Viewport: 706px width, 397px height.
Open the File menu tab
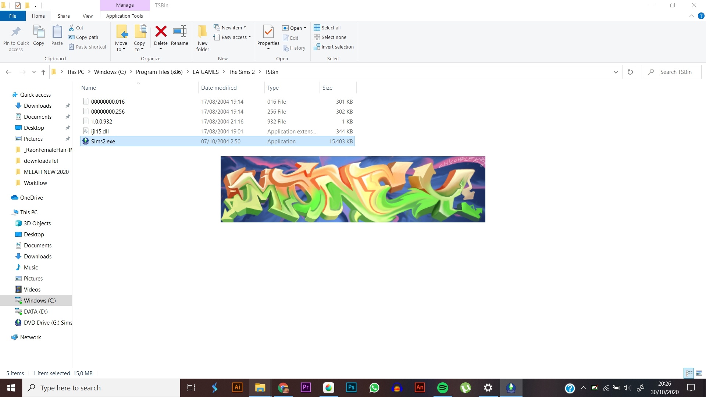point(13,16)
